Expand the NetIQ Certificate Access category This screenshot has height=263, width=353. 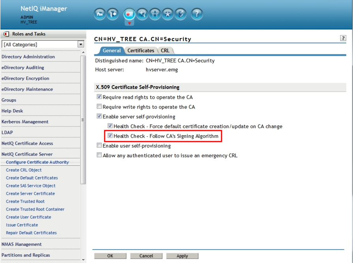pyautogui.click(x=27, y=143)
